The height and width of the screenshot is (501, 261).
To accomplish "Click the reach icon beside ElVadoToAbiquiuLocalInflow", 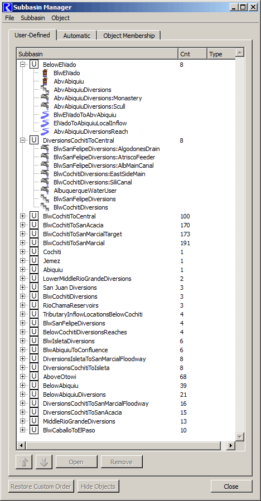I will coord(45,123).
